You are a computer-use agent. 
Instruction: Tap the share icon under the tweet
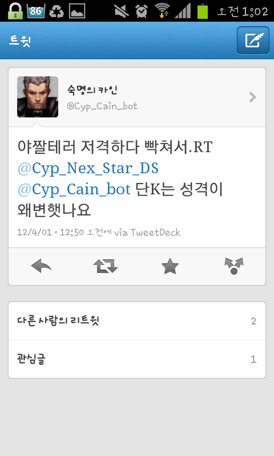(x=234, y=266)
